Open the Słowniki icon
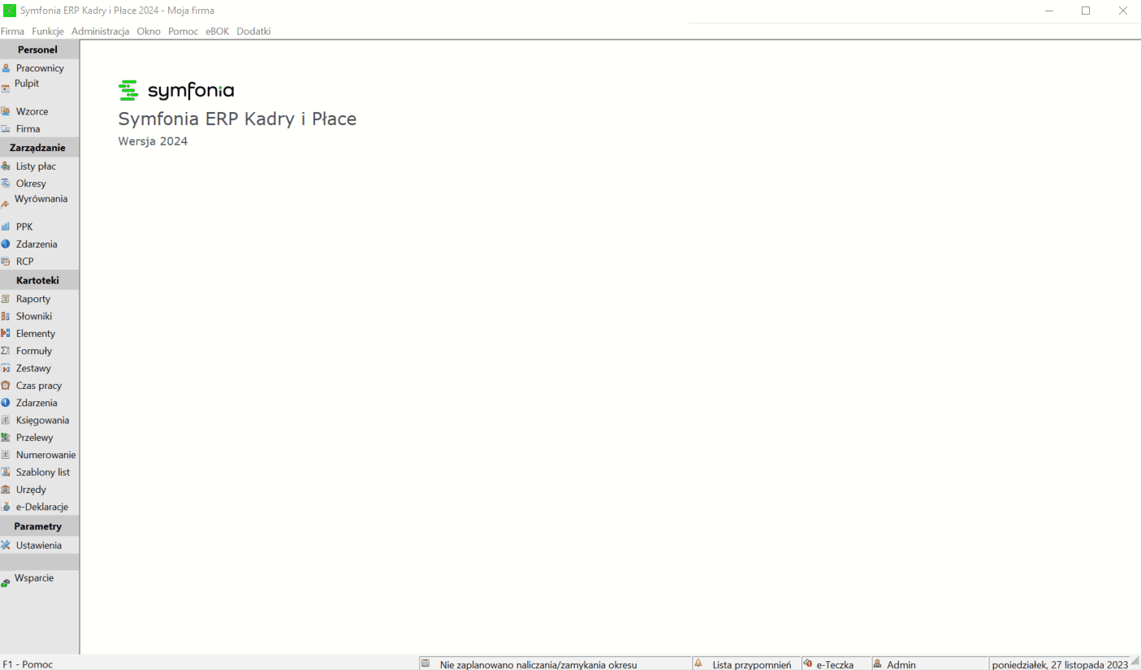The image size is (1141, 670). pos(6,316)
